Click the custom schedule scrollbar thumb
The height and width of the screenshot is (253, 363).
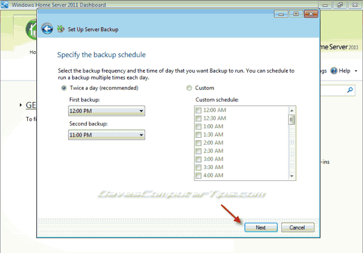pyautogui.click(x=292, y=120)
